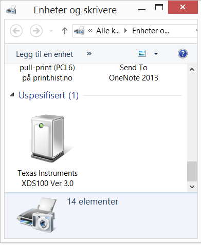Click the scrollbar up arrow

pyautogui.click(x=192, y=70)
